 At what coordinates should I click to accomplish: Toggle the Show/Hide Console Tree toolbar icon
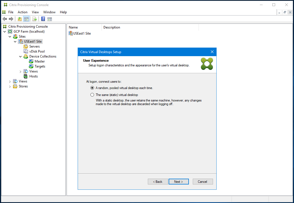26,19
